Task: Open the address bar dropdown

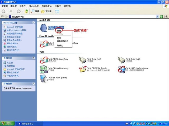Action: 157,17
